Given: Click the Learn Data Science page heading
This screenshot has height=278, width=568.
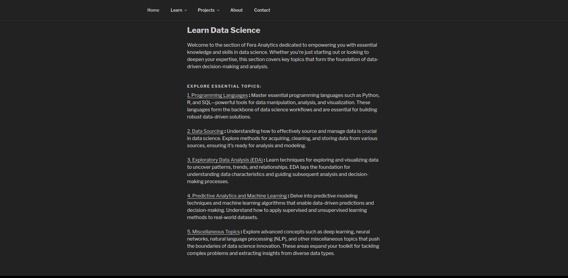Looking at the screenshot, I should coord(224,30).
